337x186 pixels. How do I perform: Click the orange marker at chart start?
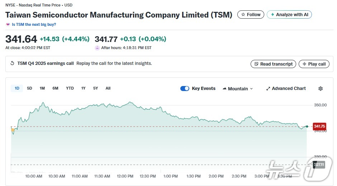tap(13, 130)
